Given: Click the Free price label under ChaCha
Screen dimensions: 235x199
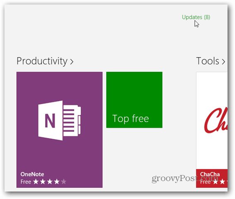Looking at the screenshot, I should click(x=205, y=182).
